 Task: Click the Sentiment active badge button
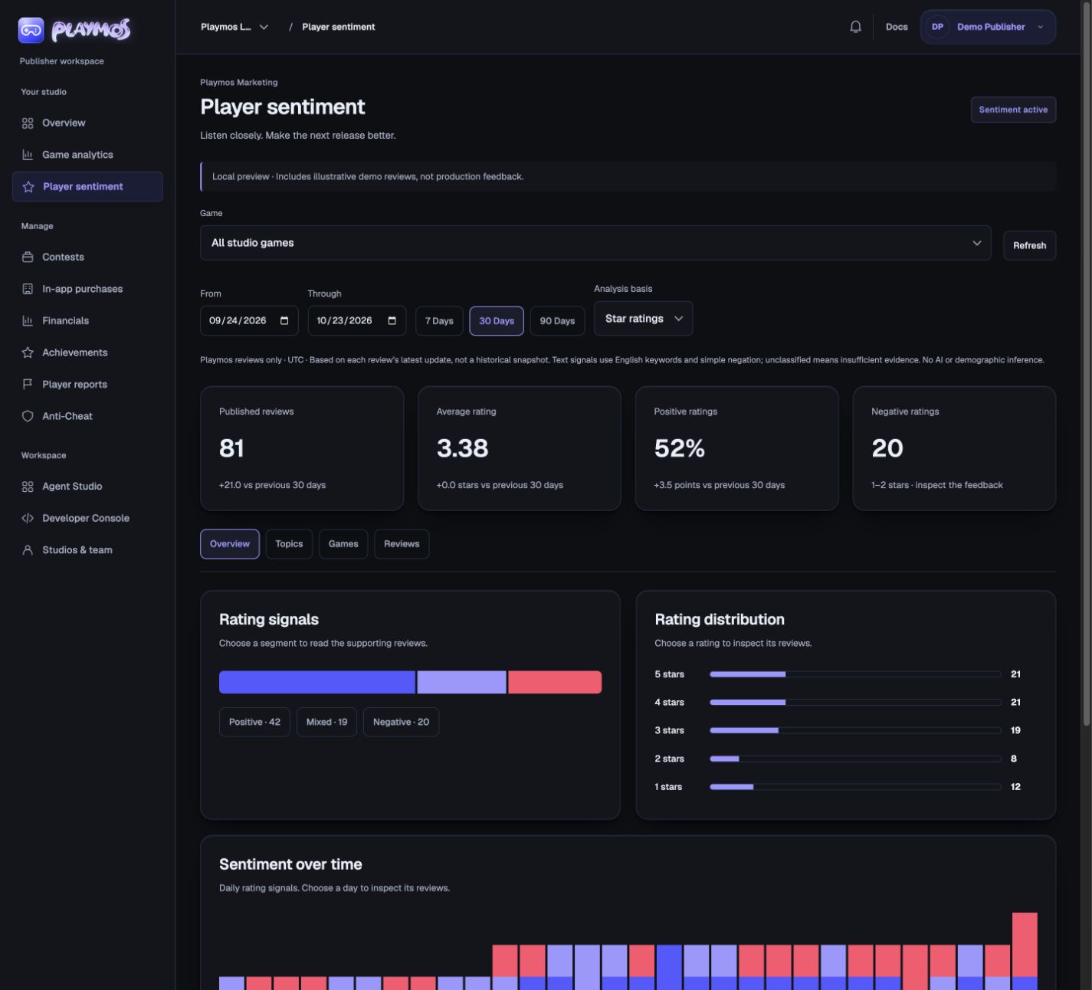[x=1013, y=110]
